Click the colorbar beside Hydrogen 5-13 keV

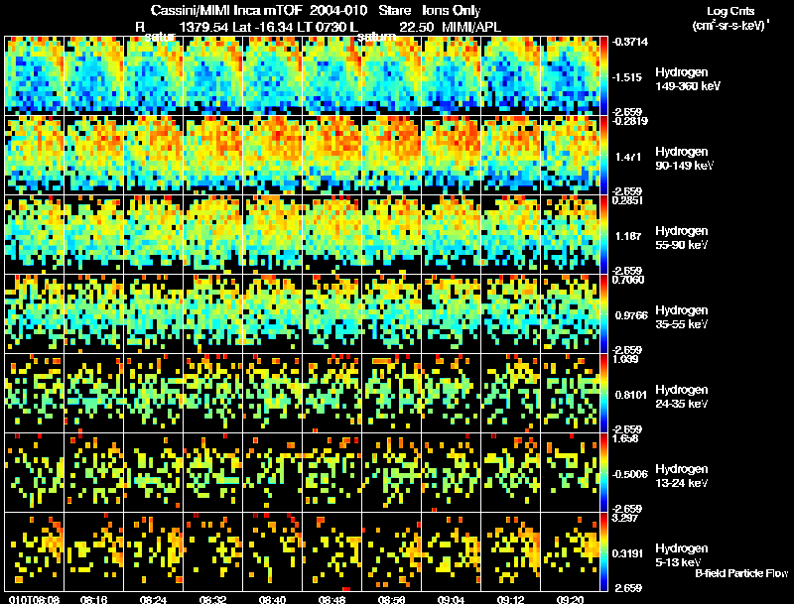coord(603,551)
